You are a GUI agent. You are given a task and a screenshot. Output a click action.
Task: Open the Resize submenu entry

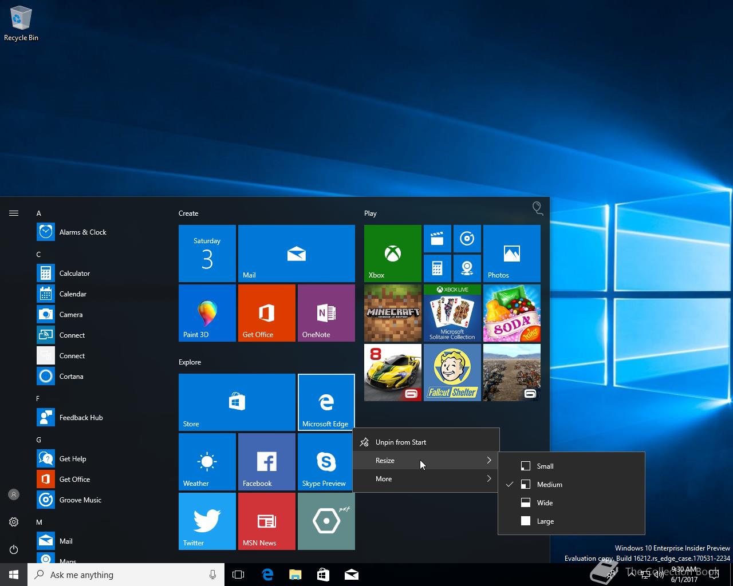tap(426, 461)
